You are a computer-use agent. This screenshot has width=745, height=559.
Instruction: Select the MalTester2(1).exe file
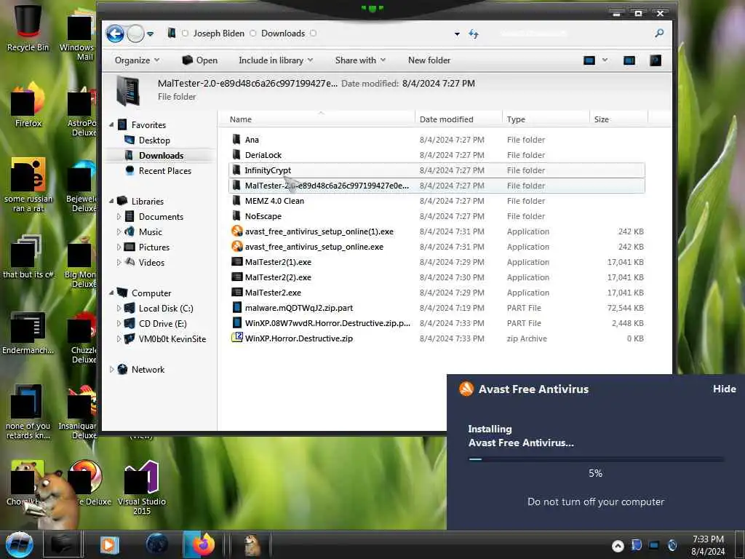278,262
